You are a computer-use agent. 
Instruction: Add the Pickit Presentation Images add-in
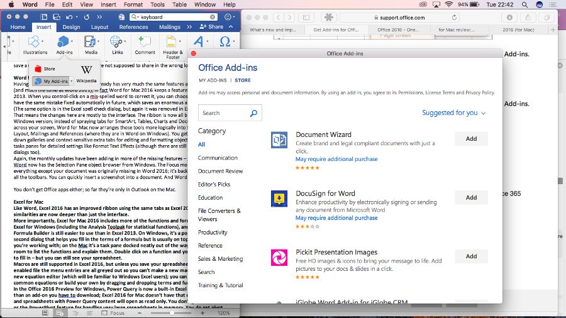(x=471, y=256)
